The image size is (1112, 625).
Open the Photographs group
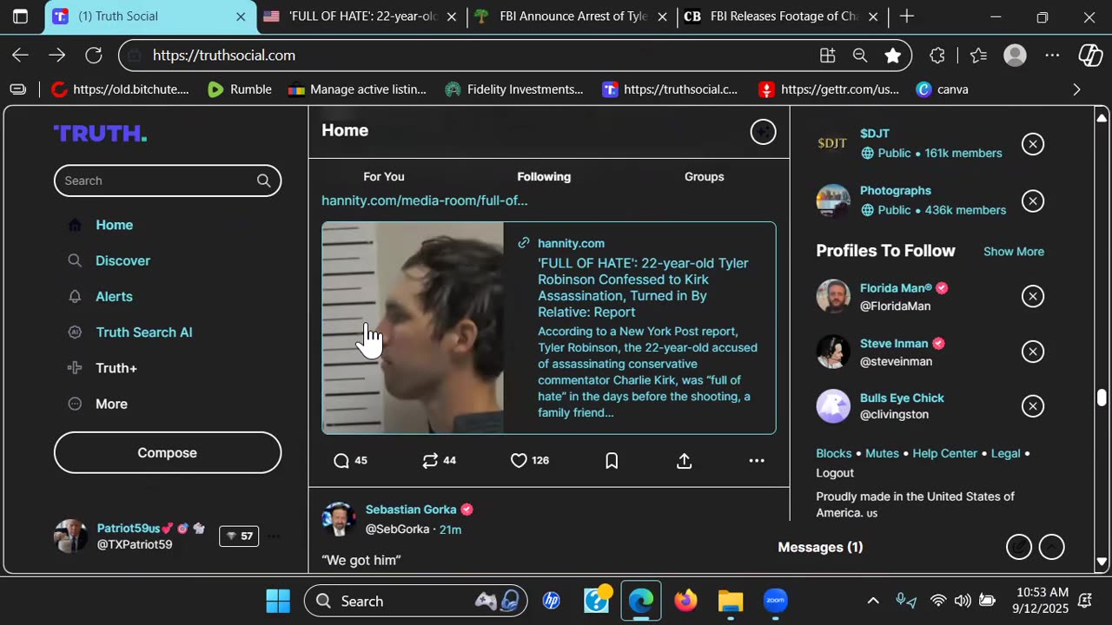(x=896, y=191)
